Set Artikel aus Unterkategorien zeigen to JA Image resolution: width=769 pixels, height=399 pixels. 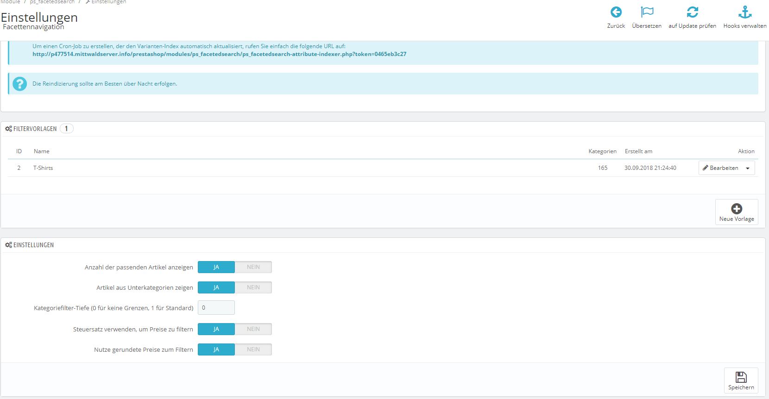point(216,287)
